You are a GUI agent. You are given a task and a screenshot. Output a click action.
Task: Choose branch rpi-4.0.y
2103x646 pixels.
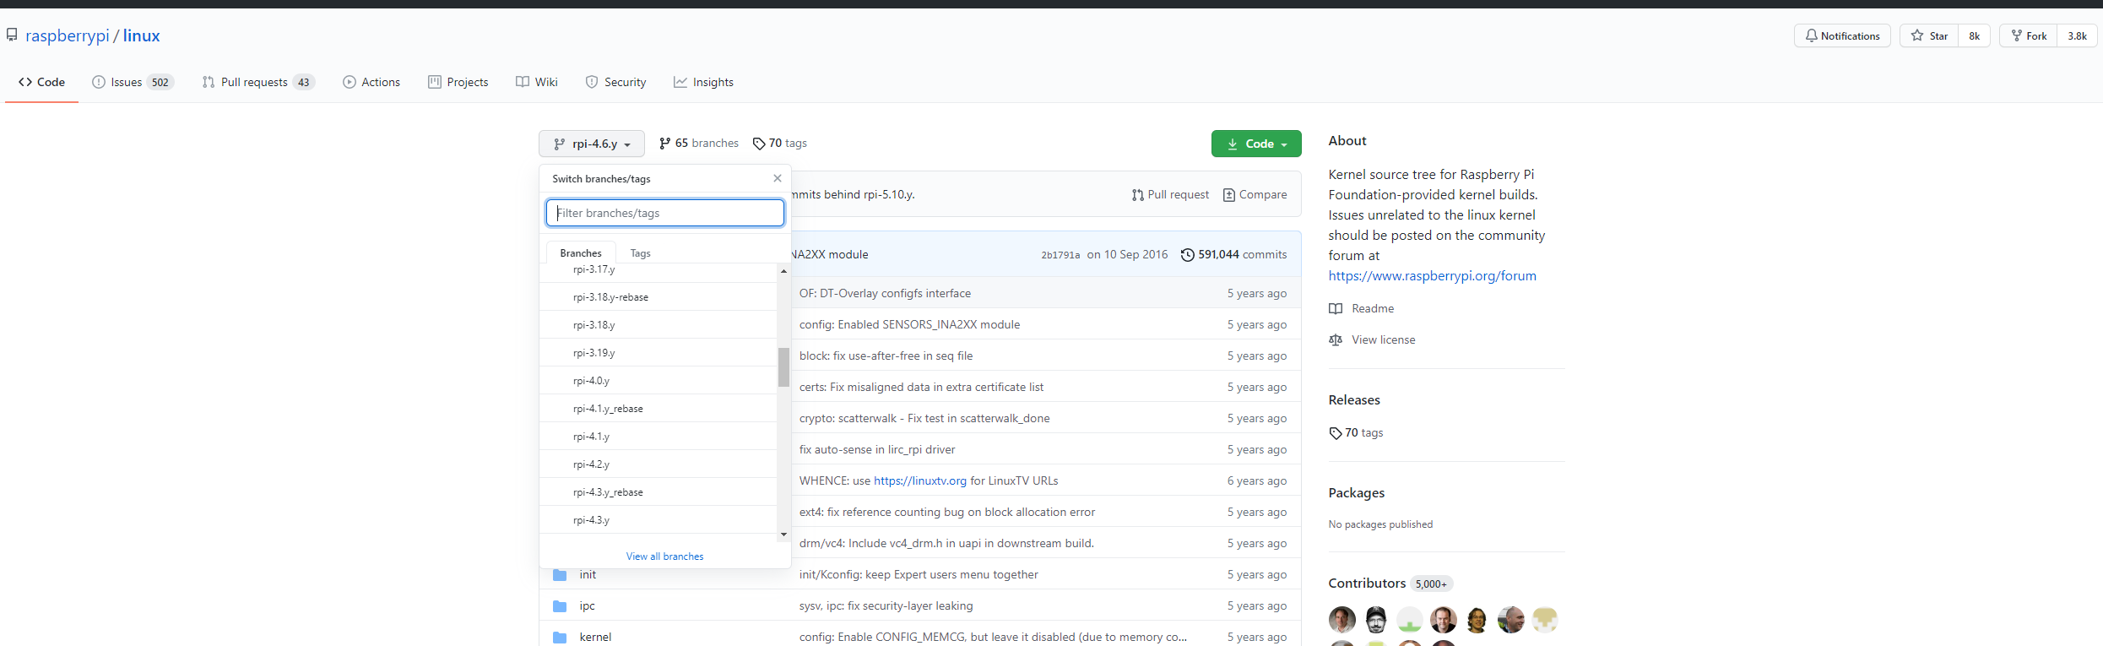coord(659,381)
